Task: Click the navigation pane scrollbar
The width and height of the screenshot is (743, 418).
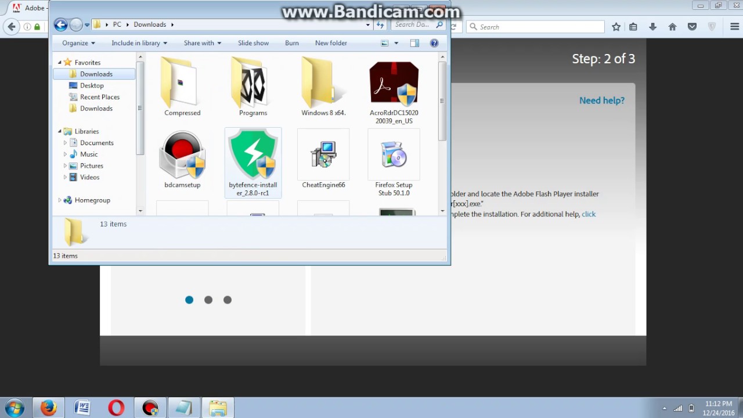Action: point(140,107)
